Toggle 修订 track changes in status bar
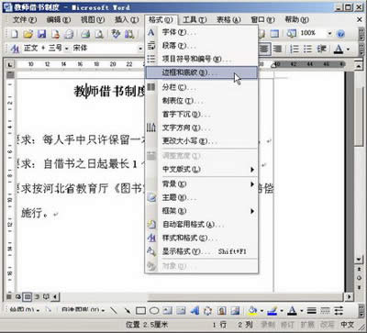Screen dimensions: 367x333 [x=287, y=325]
